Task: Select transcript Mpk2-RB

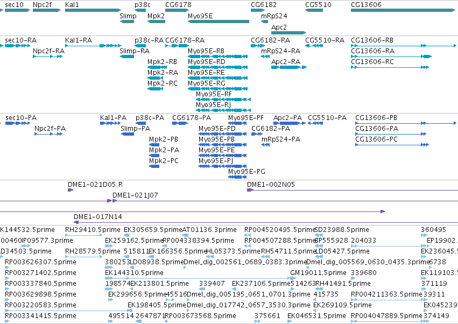Action: pos(163,62)
